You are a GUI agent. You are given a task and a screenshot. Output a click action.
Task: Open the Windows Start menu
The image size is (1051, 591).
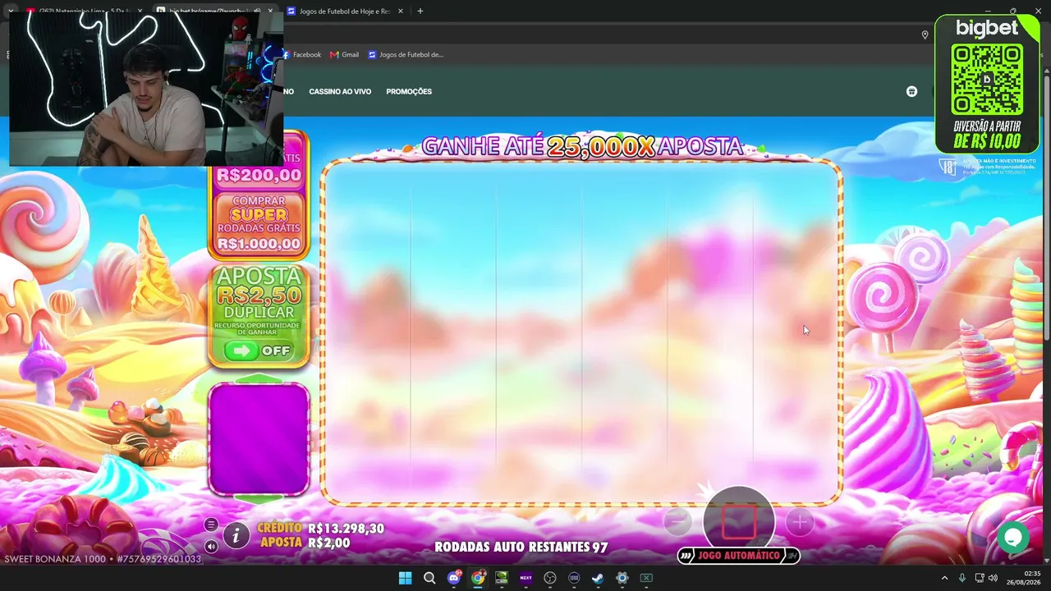tap(405, 578)
